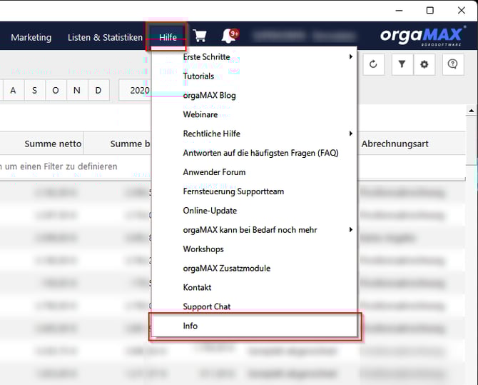Click the question mark help icon
478x385 pixels.
[x=453, y=64]
